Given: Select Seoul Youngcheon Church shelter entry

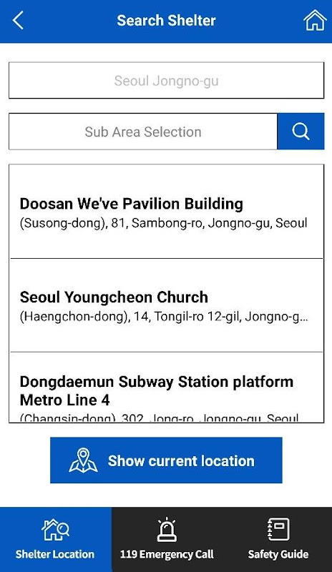Looking at the screenshot, I should (x=166, y=305).
